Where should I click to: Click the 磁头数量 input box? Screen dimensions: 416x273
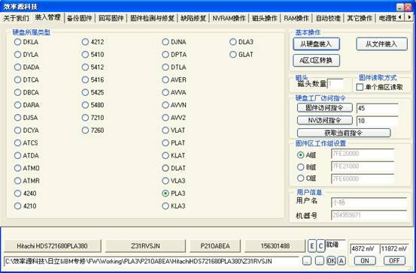click(336, 84)
